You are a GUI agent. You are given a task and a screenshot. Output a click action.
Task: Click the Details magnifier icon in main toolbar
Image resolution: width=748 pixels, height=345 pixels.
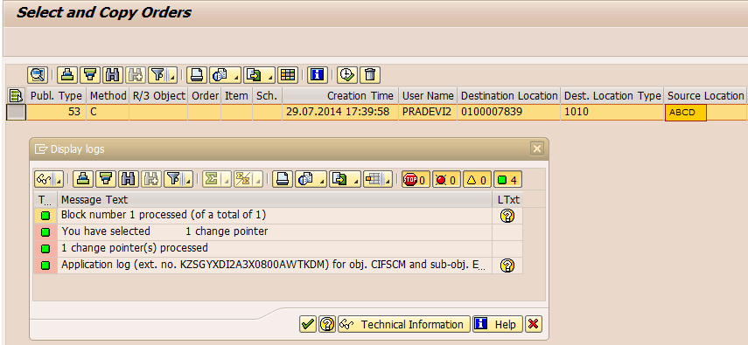click(x=37, y=75)
